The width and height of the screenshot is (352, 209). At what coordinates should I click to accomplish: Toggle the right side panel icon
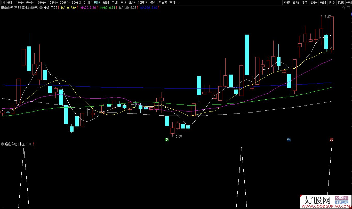[x=348, y=8]
